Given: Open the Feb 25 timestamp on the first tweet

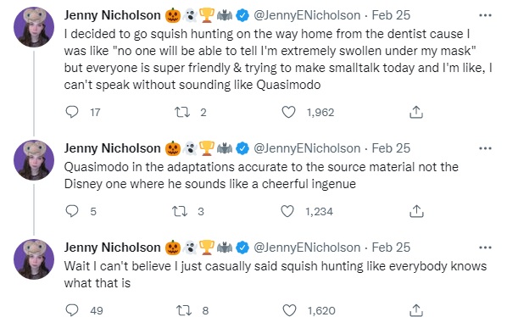Looking at the screenshot, I should point(391,15).
